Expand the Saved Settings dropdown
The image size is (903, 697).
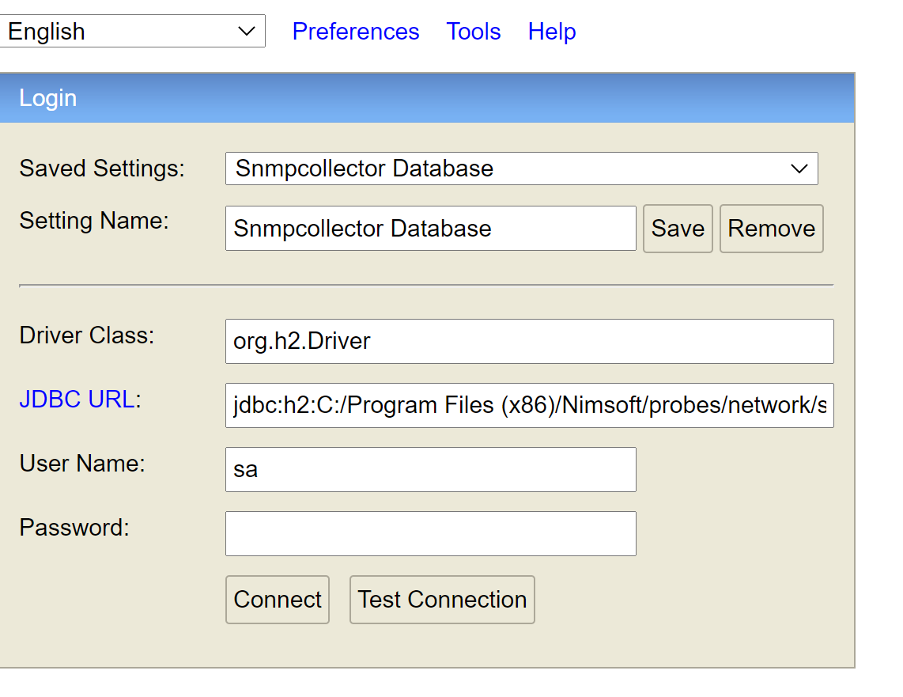521,169
